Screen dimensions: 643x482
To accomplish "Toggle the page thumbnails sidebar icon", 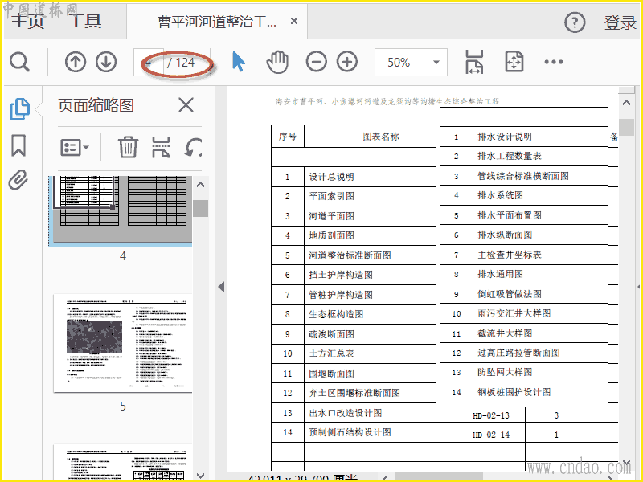I will [x=19, y=109].
